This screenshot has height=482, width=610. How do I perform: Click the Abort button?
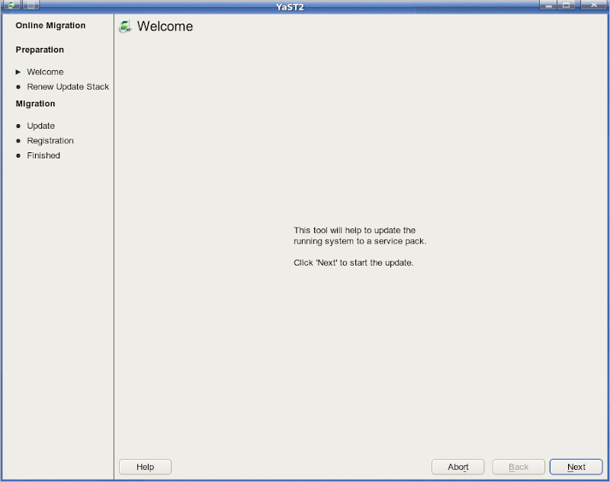click(x=458, y=467)
